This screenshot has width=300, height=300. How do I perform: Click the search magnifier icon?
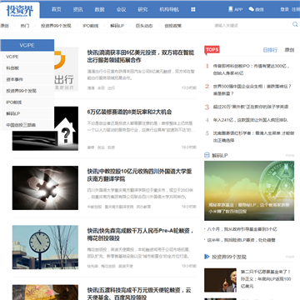click(295, 24)
